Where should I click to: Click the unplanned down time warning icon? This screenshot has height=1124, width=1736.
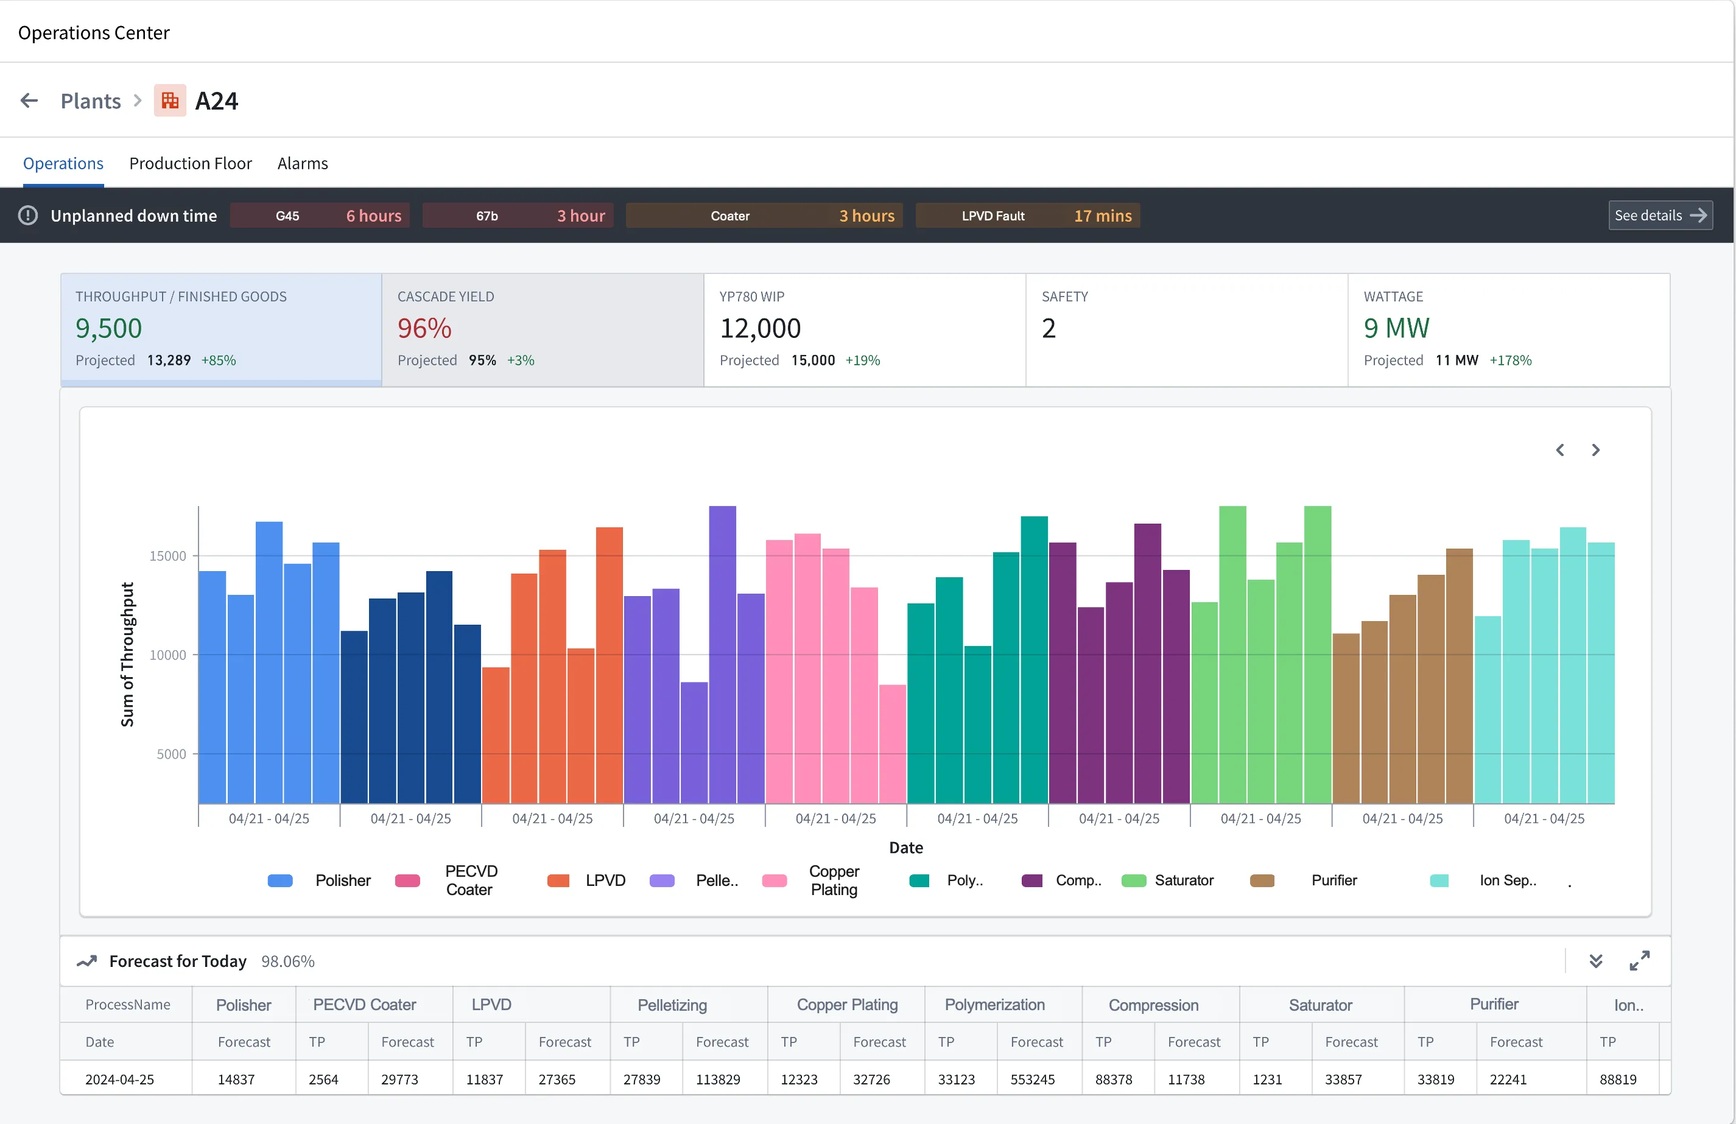tap(28, 216)
